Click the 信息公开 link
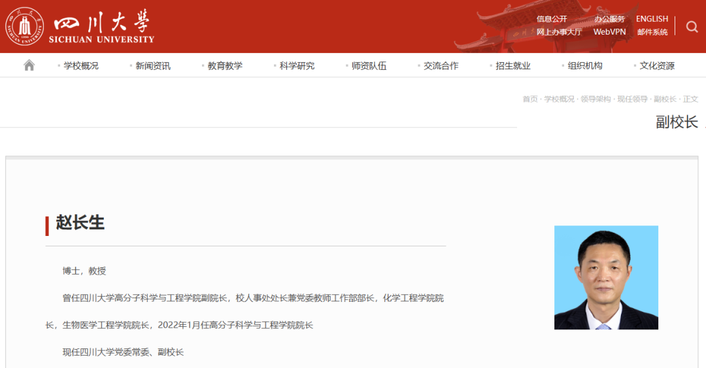706x368 pixels. coord(552,19)
